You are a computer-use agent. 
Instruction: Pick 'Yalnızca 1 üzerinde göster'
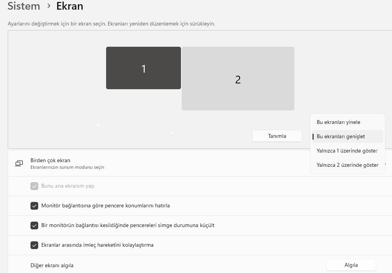point(347,151)
